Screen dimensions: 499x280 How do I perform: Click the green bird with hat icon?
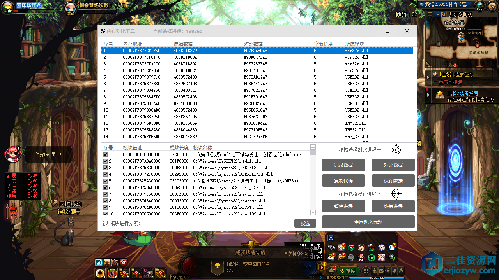click(371, 248)
